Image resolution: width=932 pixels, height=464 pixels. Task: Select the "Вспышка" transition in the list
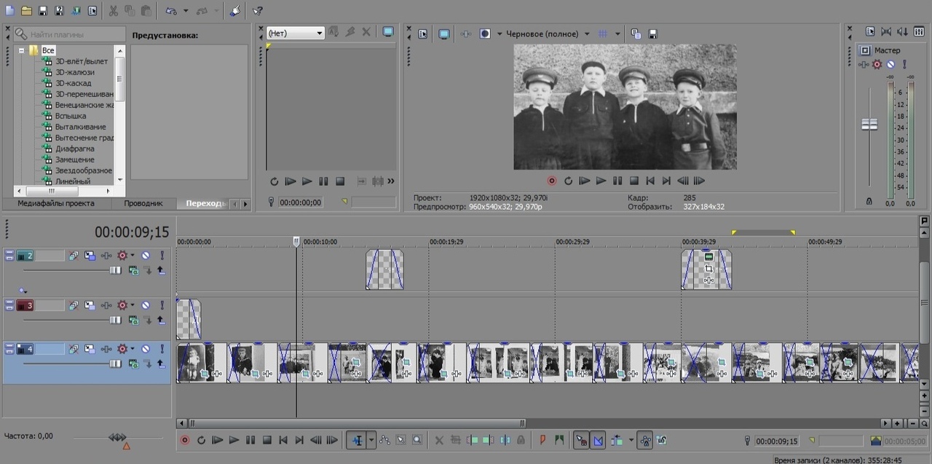click(71, 116)
